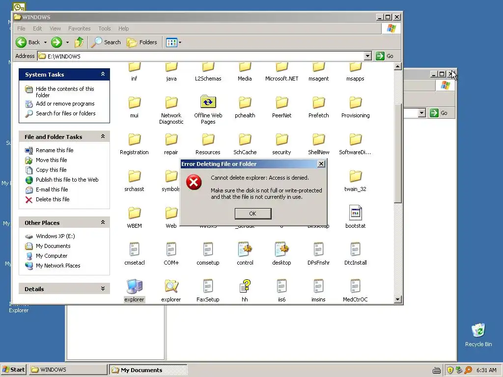Image resolution: width=503 pixels, height=377 pixels.
Task: Switch to My Documents taskbar button
Action: click(148, 370)
